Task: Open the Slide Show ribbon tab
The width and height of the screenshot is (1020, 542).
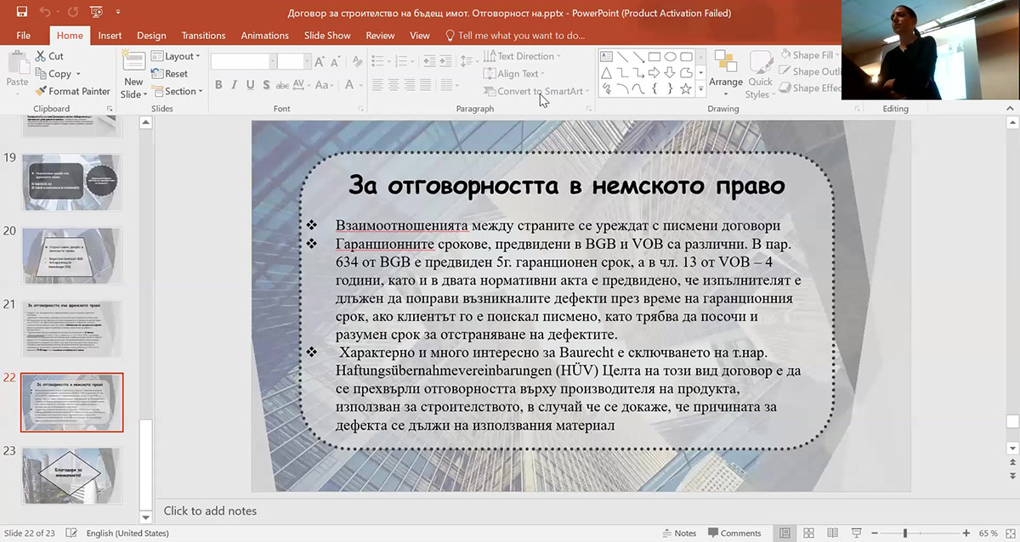Action: click(327, 36)
